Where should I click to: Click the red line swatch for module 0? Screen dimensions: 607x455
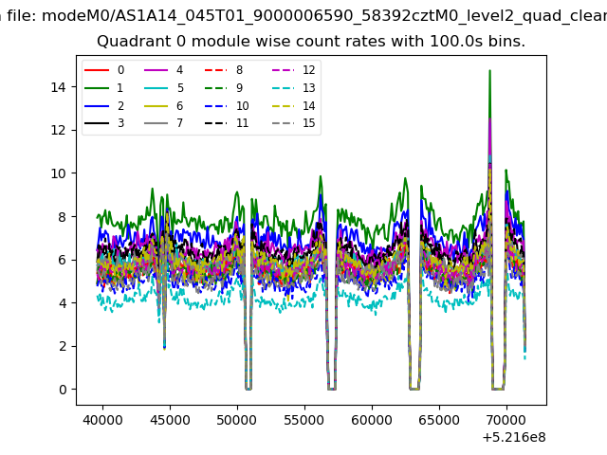tap(97, 70)
